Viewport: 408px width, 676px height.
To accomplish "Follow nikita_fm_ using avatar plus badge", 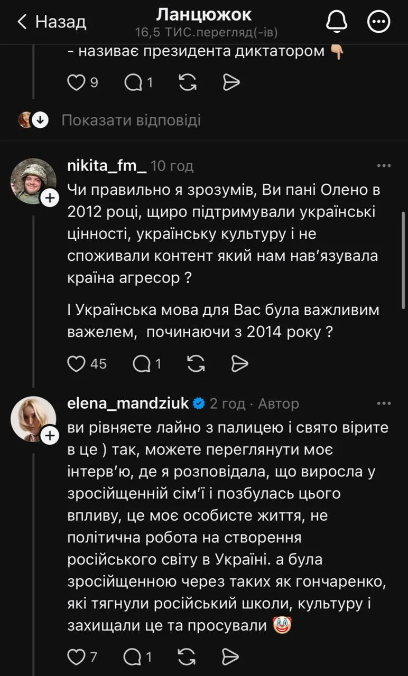I will [x=50, y=198].
